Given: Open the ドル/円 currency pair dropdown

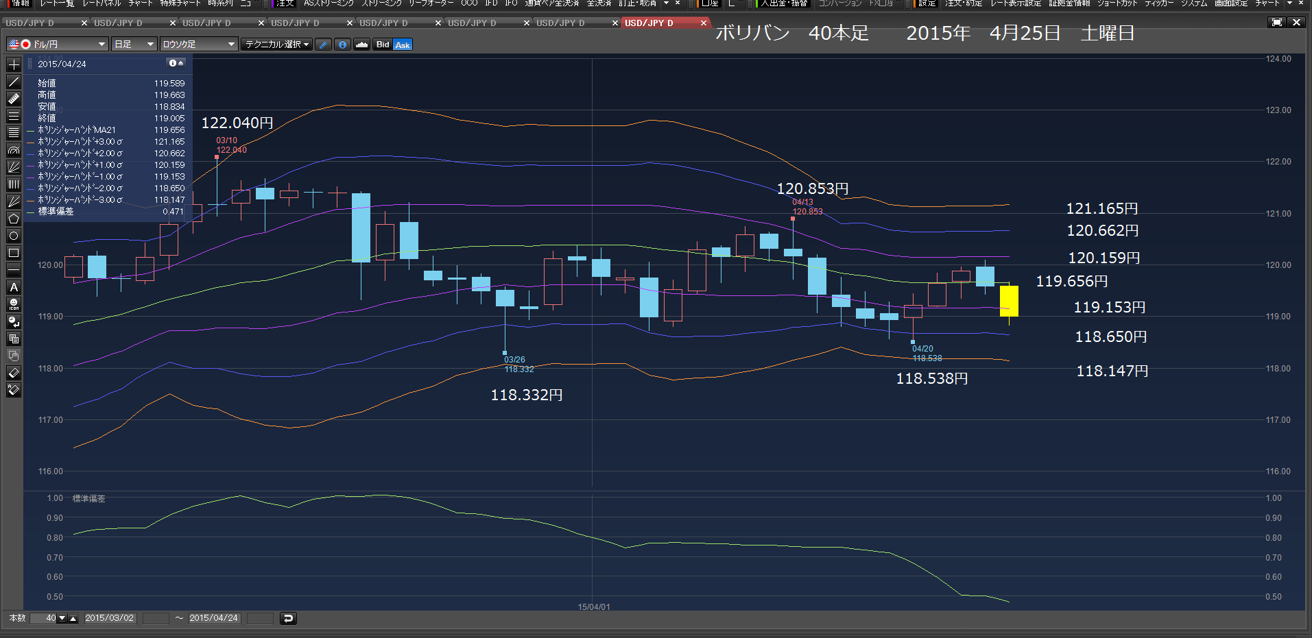Looking at the screenshot, I should (58, 45).
